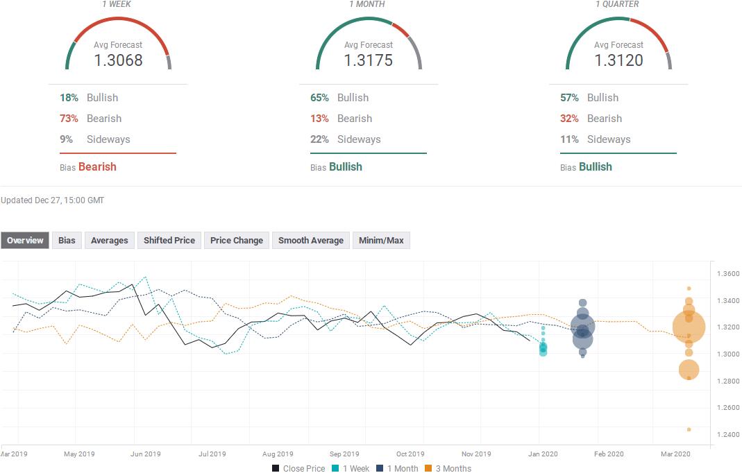Show the Shifted Price view

169,240
